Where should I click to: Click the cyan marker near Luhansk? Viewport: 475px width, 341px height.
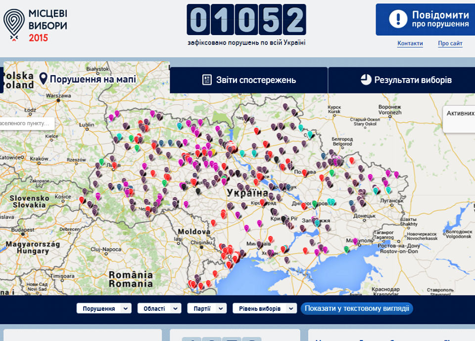point(388,190)
